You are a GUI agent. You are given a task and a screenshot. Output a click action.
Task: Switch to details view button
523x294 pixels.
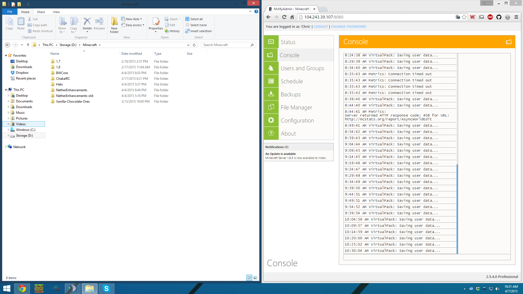click(249, 278)
